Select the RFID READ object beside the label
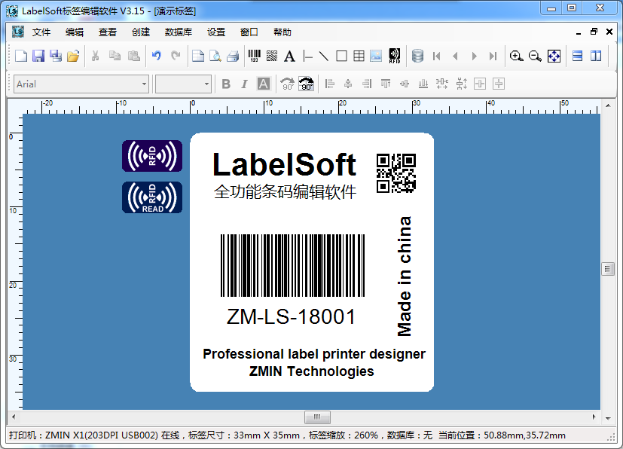Image resolution: width=623 pixels, height=449 pixels. 152,197
